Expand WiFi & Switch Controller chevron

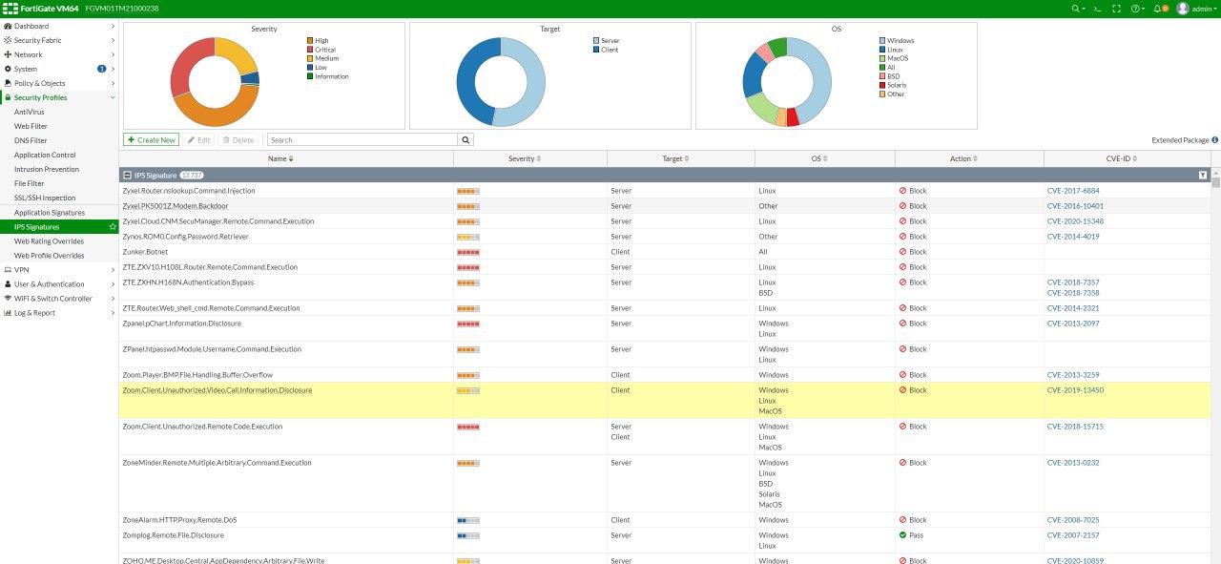113,299
